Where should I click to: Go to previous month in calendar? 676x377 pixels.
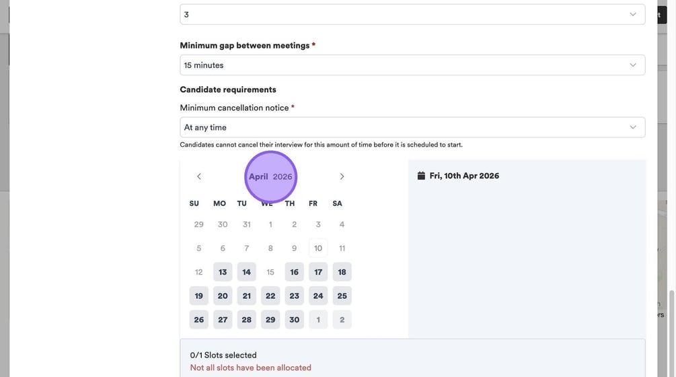tap(199, 176)
